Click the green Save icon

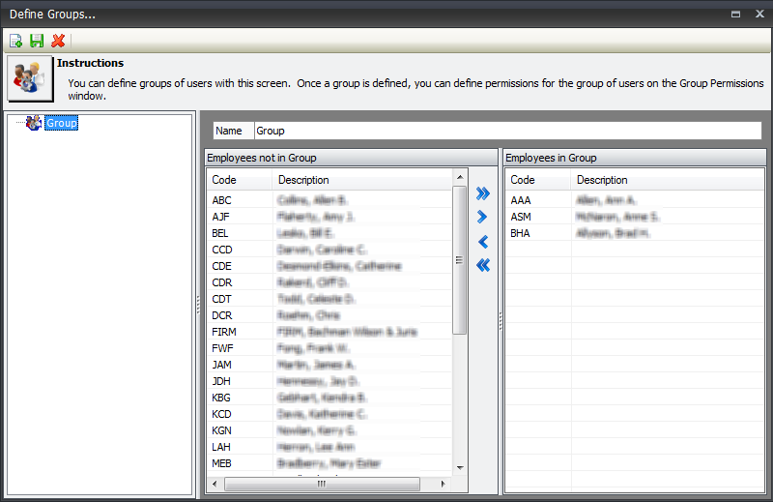point(37,41)
